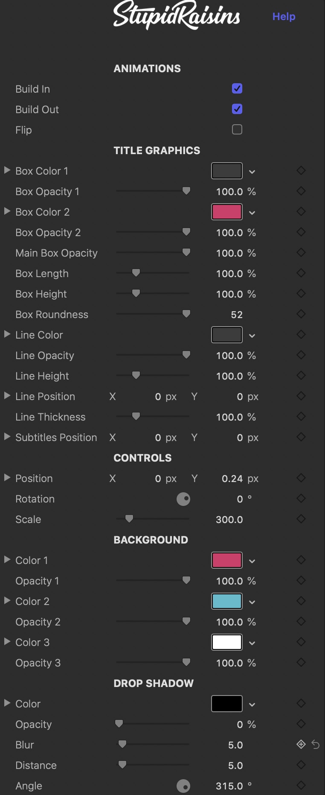Enable the Flip checkbox

[x=237, y=130]
